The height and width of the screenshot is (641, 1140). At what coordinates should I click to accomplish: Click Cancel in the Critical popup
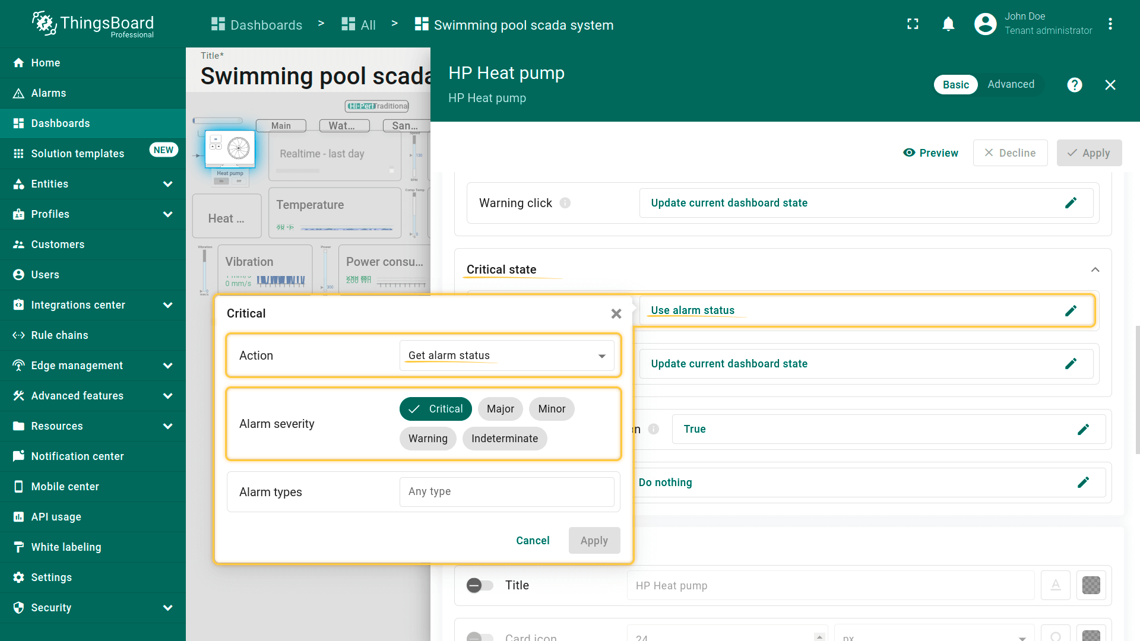tap(533, 541)
